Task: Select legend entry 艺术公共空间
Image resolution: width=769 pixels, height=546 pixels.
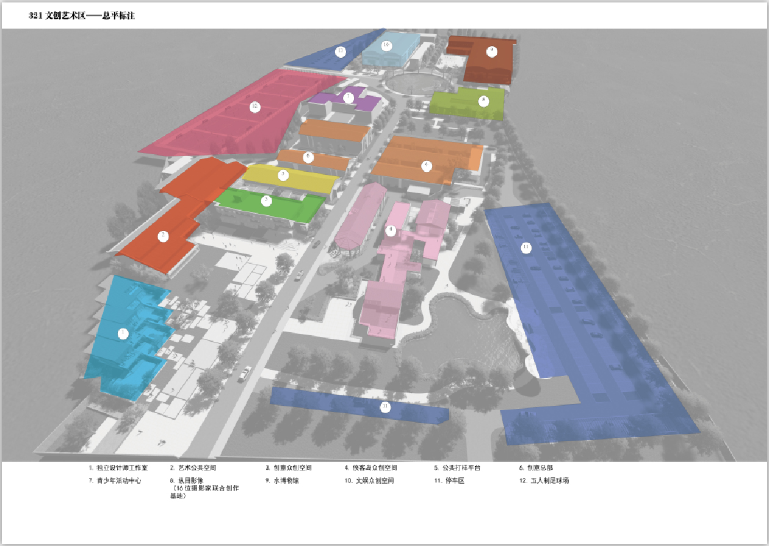Action: [x=197, y=468]
